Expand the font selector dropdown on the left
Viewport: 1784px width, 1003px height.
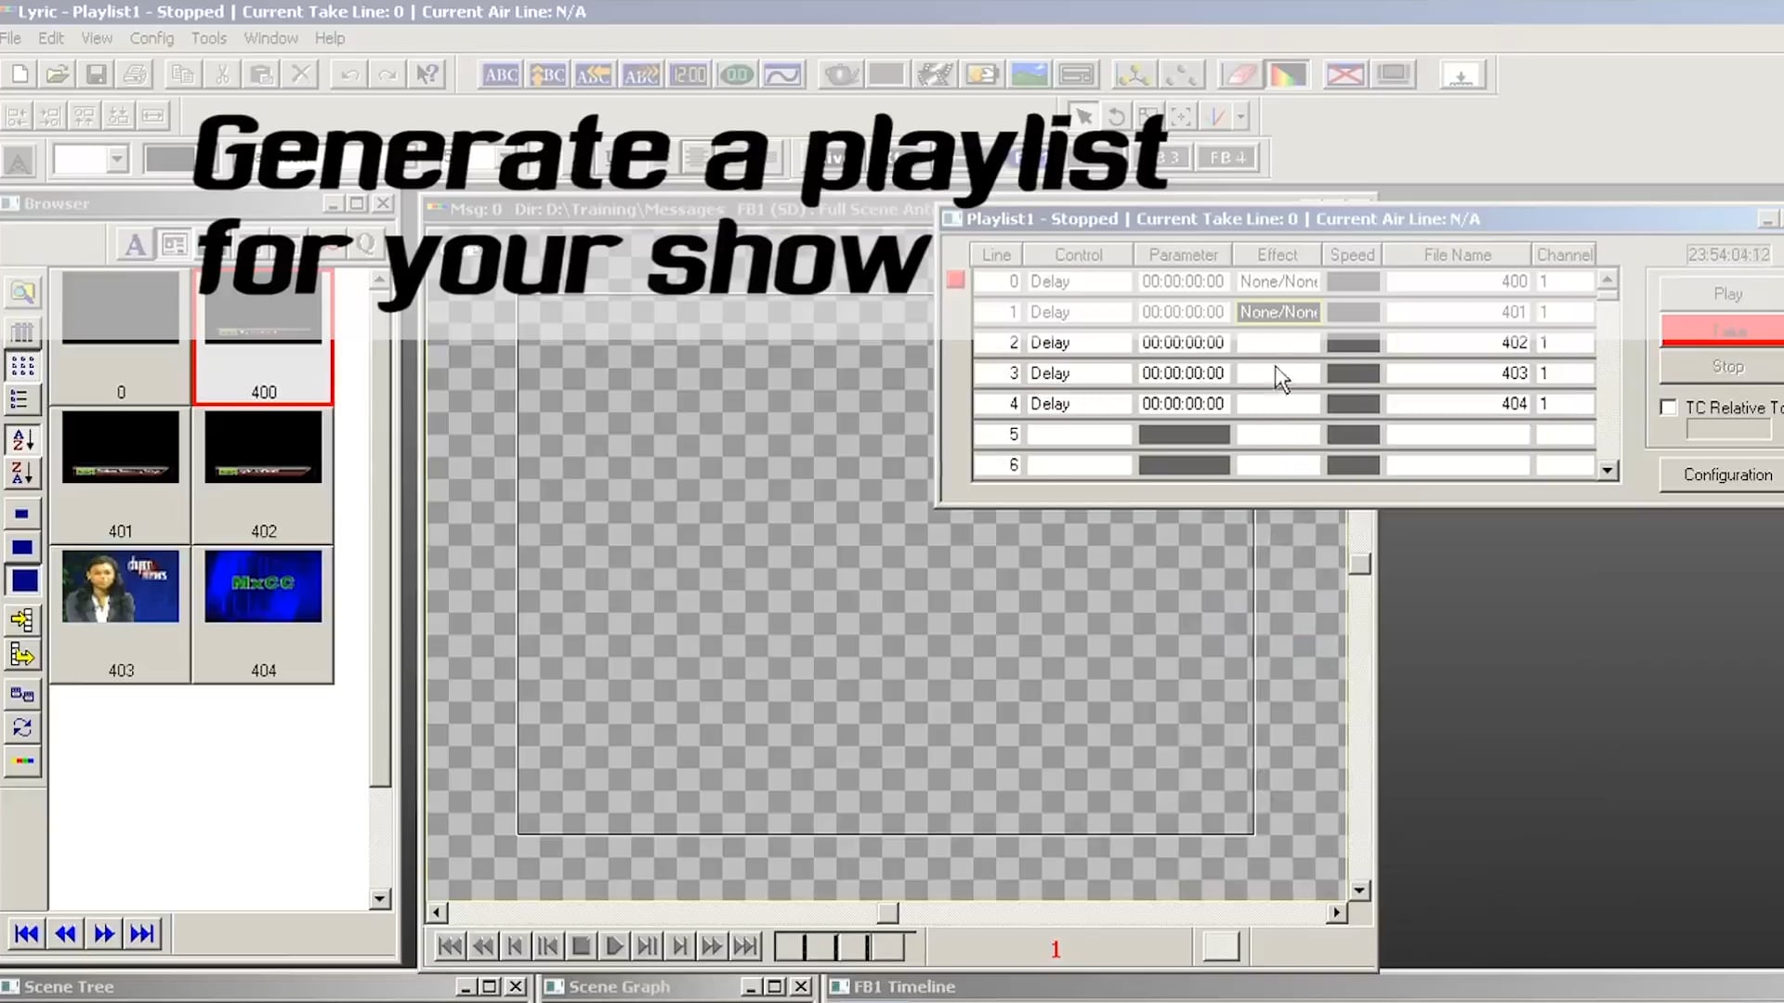tap(118, 160)
